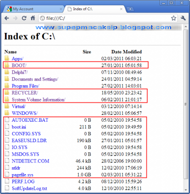The height and width of the screenshot is (194, 190).
Task: Open the pagefile.sys file link
Action: click(x=22, y=175)
